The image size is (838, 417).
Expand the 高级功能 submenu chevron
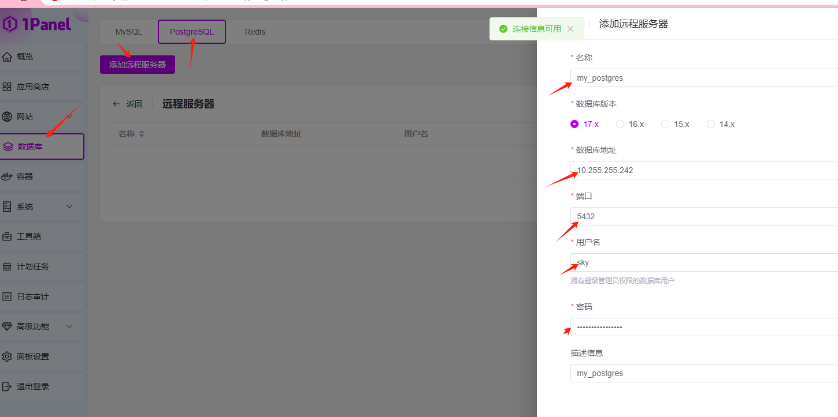(69, 326)
